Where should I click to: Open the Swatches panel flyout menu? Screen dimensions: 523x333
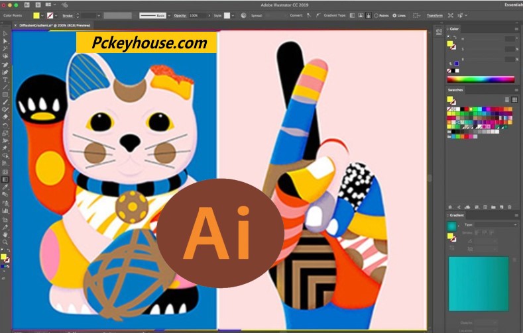click(516, 90)
